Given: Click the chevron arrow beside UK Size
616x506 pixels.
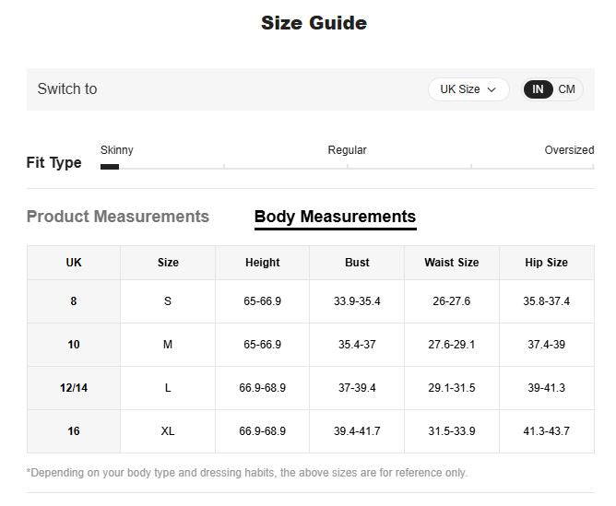Looking at the screenshot, I should pos(492,90).
